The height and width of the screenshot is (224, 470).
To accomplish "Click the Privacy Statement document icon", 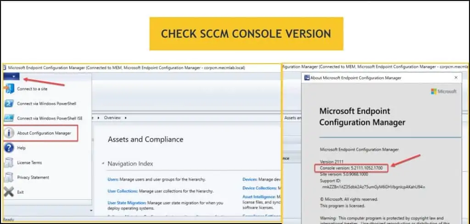I will (9, 177).
